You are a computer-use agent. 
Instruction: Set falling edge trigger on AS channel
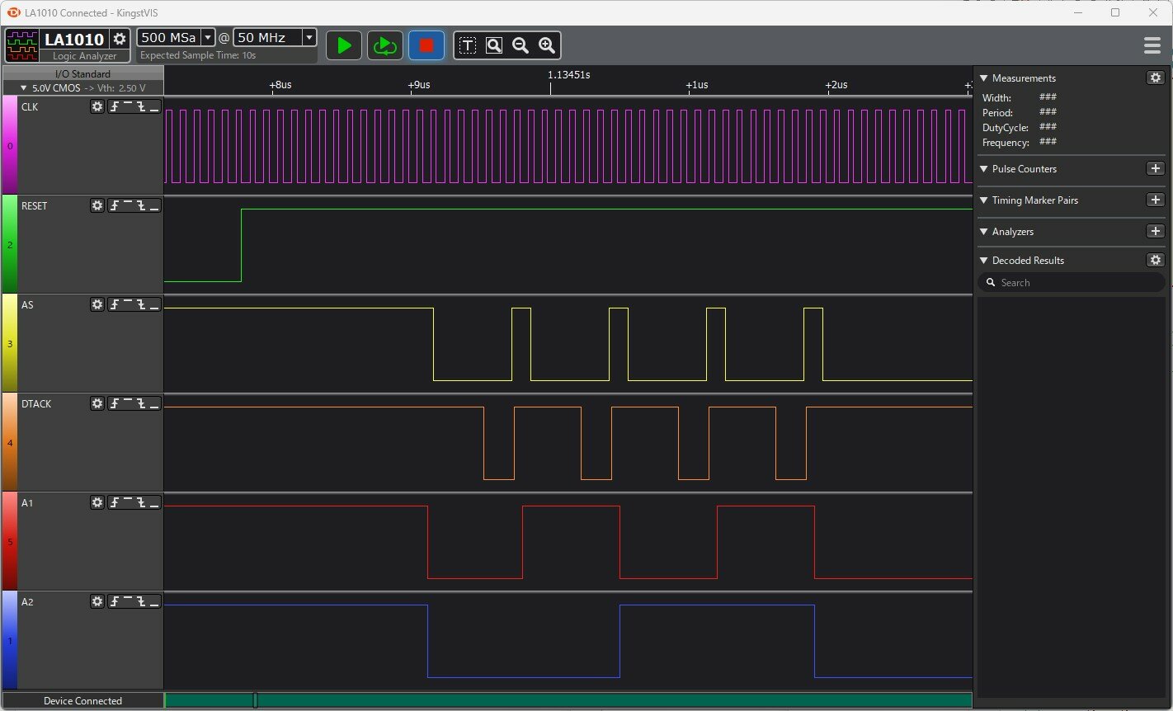coord(141,304)
